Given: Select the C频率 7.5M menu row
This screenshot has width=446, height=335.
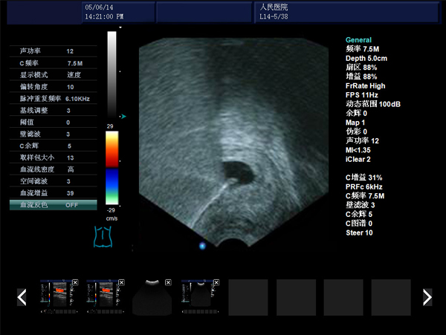Looking at the screenshot, I should click(53, 63).
